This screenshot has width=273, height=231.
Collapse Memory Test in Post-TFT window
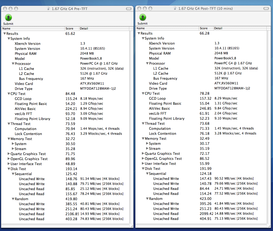[143, 138]
